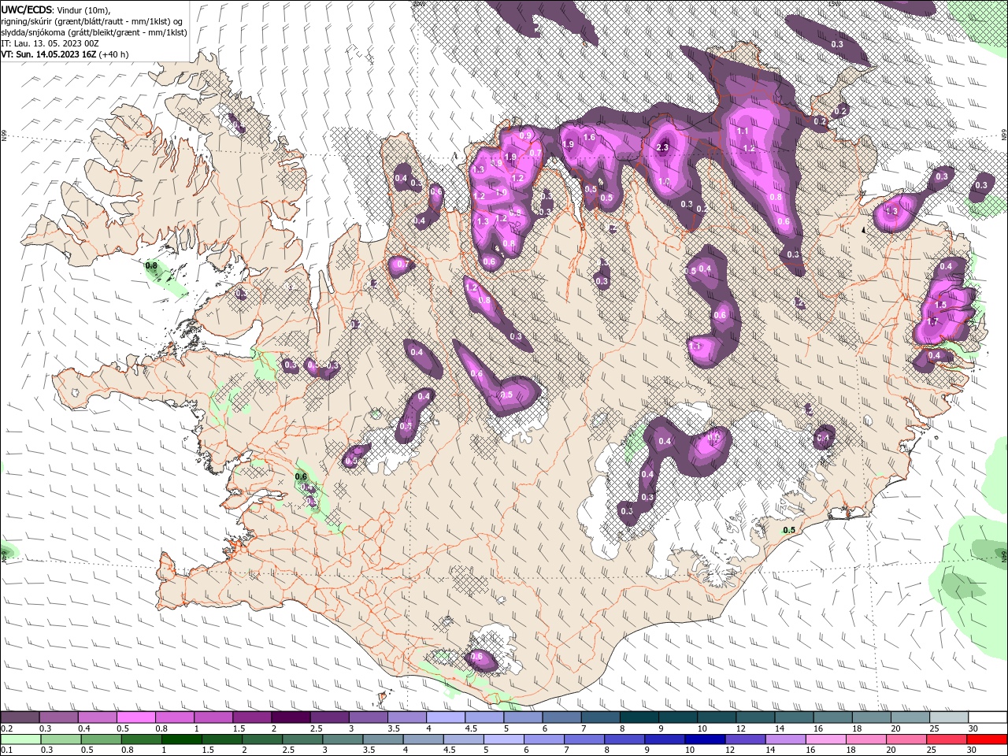This screenshot has height=756, width=1008.
Task: Click the 25 label under the lower rain scale
Action: pyautogui.click(x=933, y=750)
